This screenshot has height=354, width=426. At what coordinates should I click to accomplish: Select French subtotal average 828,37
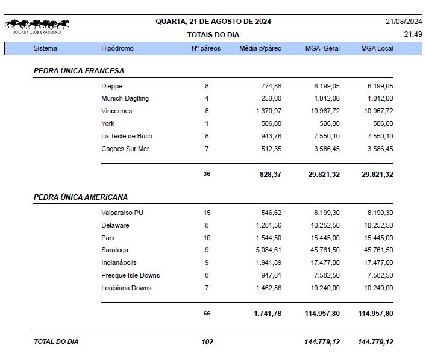pos(271,174)
